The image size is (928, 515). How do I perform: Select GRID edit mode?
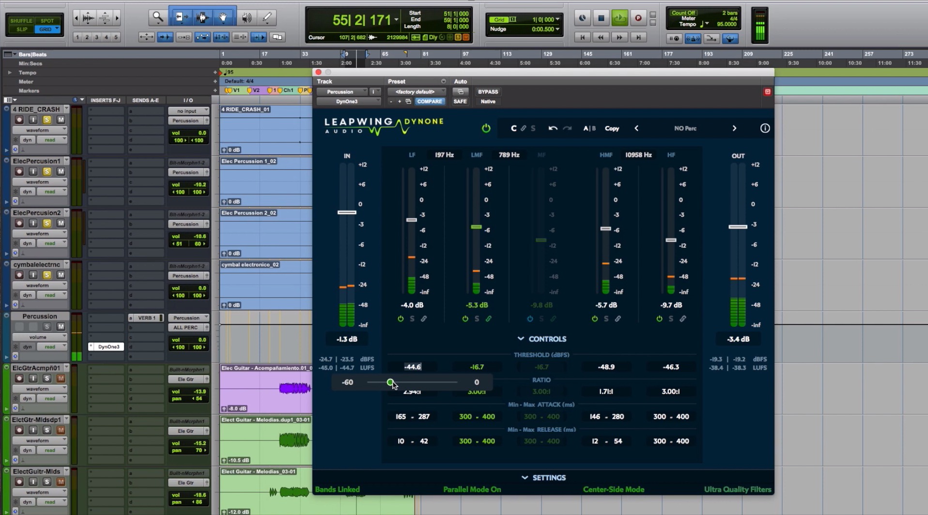tap(47, 30)
